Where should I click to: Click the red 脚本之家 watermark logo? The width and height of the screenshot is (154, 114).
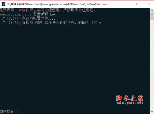point(130,98)
